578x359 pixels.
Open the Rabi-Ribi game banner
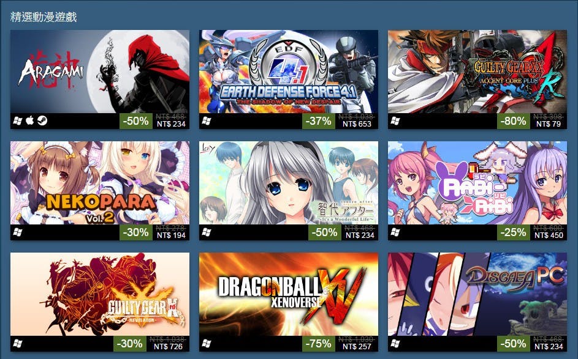click(x=477, y=183)
